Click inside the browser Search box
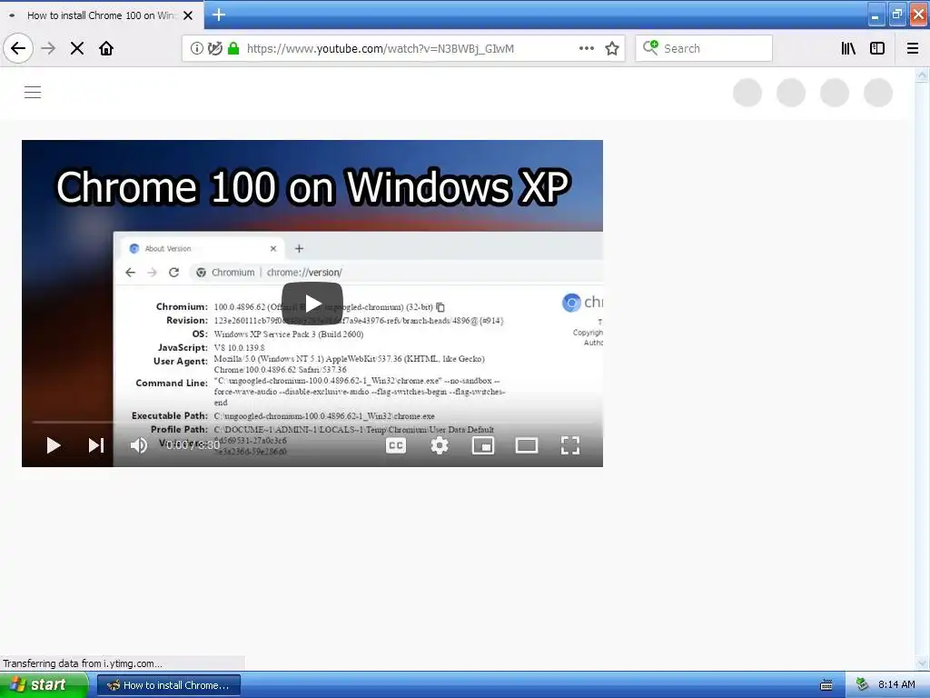Image resolution: width=930 pixels, height=698 pixels. point(704,48)
